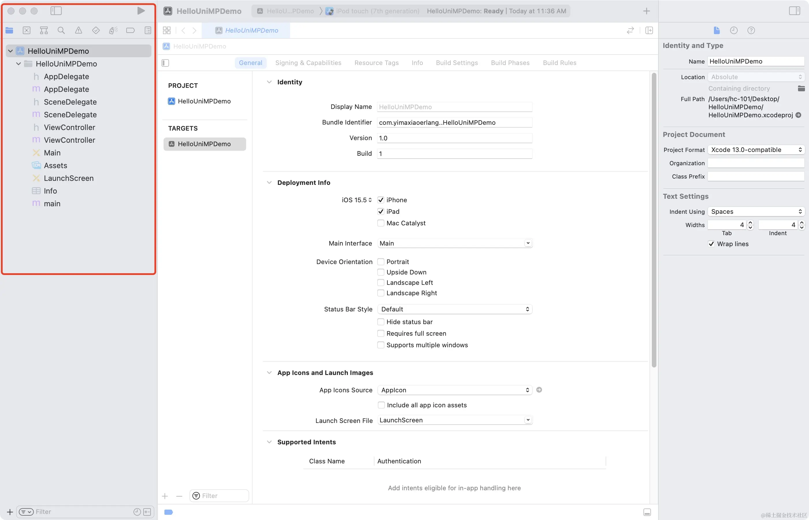This screenshot has width=809, height=520.
Task: Enable Portrait device orientation
Action: [381, 262]
